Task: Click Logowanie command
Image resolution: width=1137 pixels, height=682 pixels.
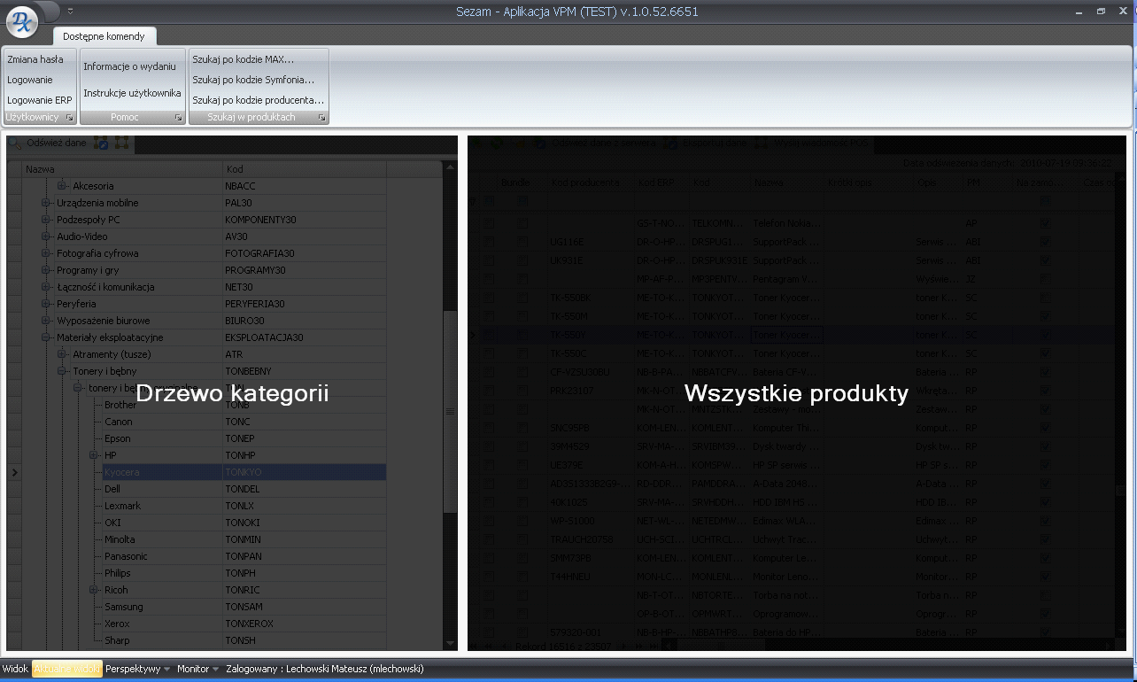Action: (x=29, y=80)
